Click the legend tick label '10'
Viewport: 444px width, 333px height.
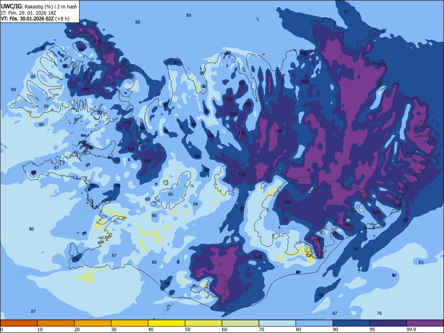point(40,329)
